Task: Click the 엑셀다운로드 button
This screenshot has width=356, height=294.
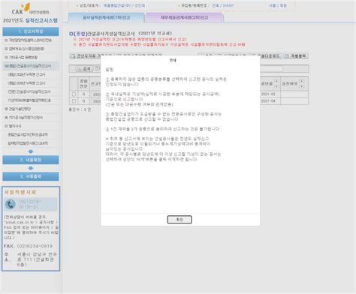Action: tap(266, 56)
